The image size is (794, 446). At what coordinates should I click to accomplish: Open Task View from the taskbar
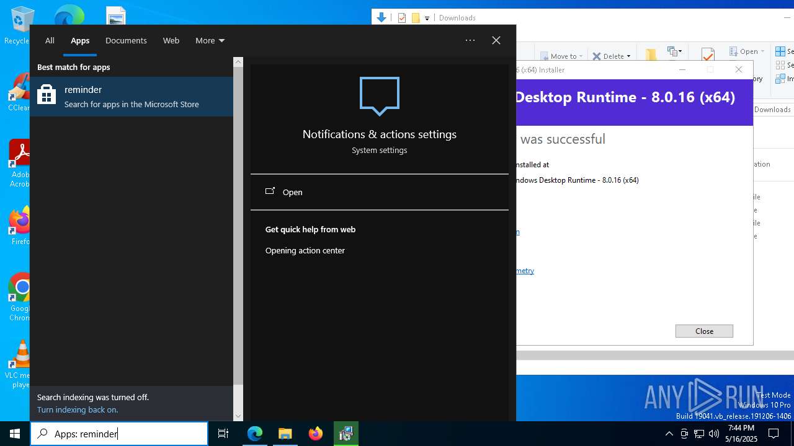[x=223, y=434]
